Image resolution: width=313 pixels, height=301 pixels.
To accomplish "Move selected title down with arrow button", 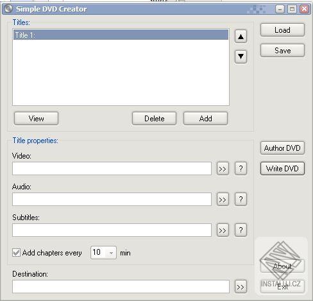I will tap(241, 56).
